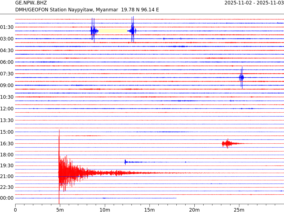Click the 15m tick label on x-axis

tap(149, 210)
